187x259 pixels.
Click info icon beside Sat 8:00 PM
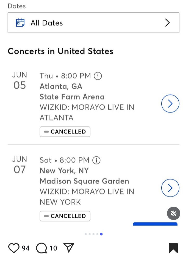pos(96,160)
